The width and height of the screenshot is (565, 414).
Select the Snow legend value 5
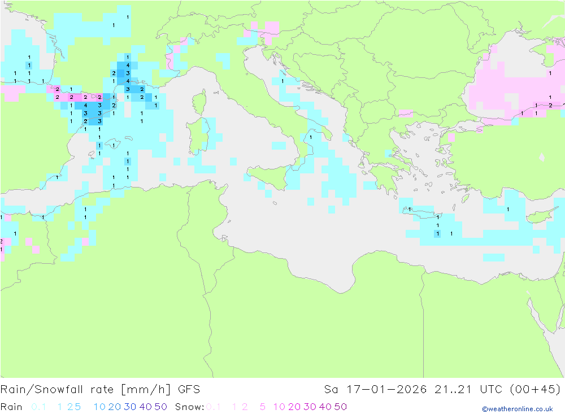[x=263, y=407]
